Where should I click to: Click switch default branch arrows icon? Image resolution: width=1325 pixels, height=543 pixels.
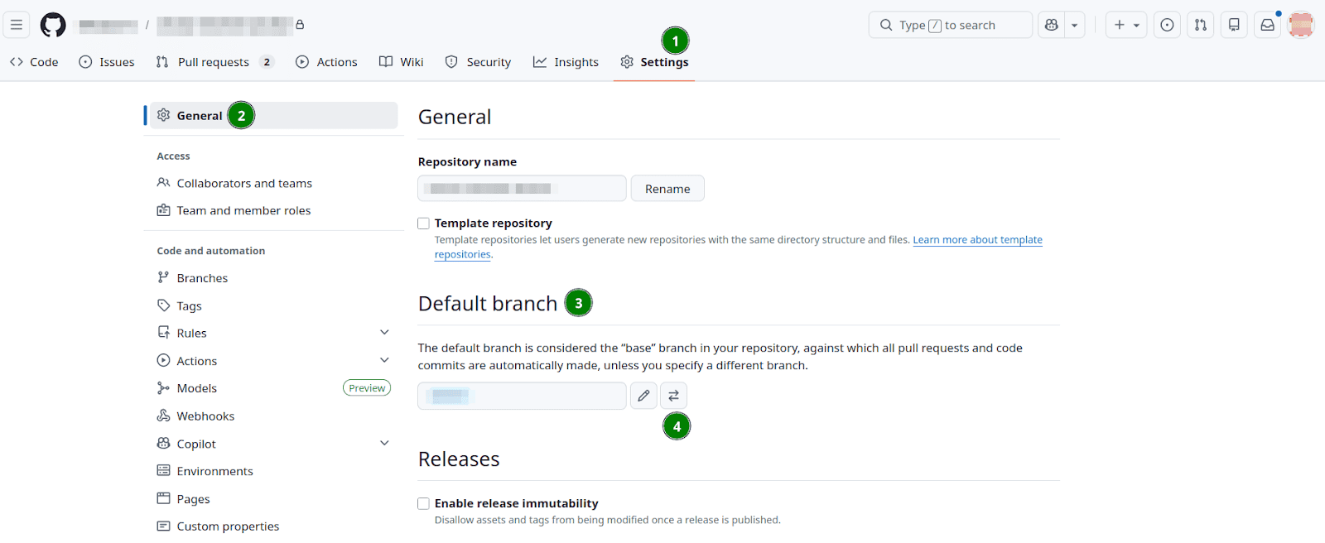(673, 396)
